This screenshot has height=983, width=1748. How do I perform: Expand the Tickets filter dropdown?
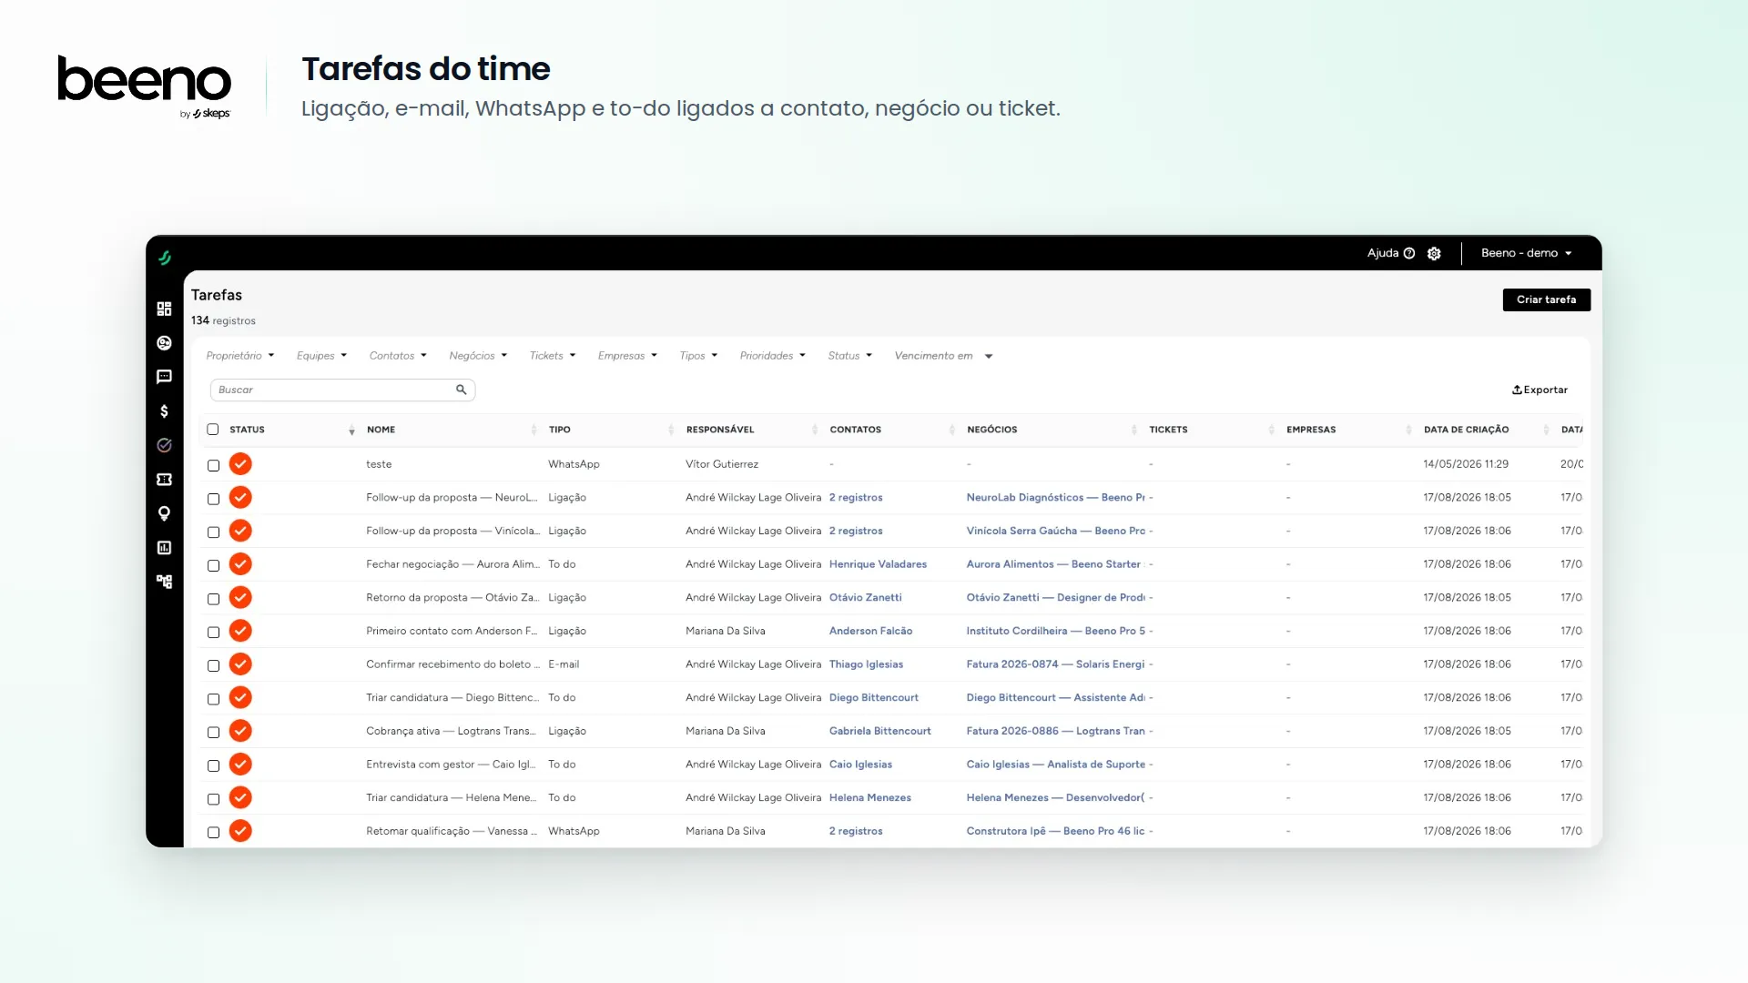[553, 356]
